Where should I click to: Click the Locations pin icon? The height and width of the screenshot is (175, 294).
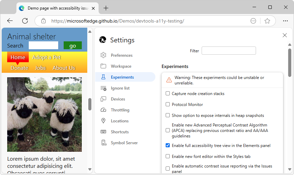pyautogui.click(x=103, y=121)
